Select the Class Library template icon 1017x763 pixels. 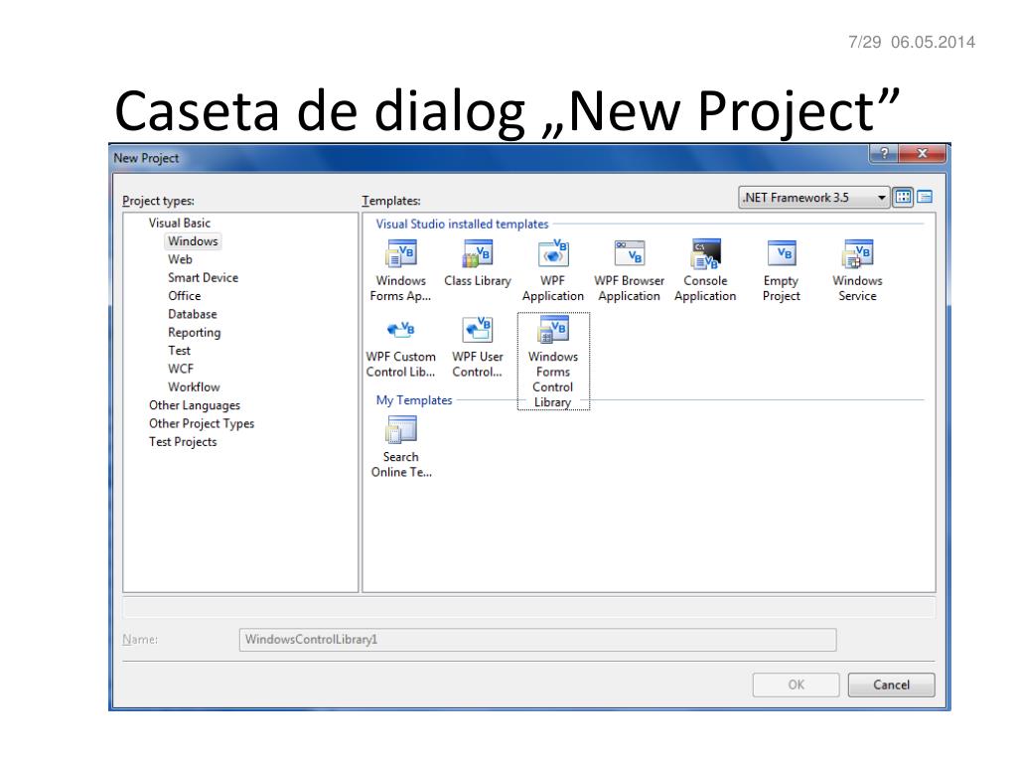coord(478,253)
